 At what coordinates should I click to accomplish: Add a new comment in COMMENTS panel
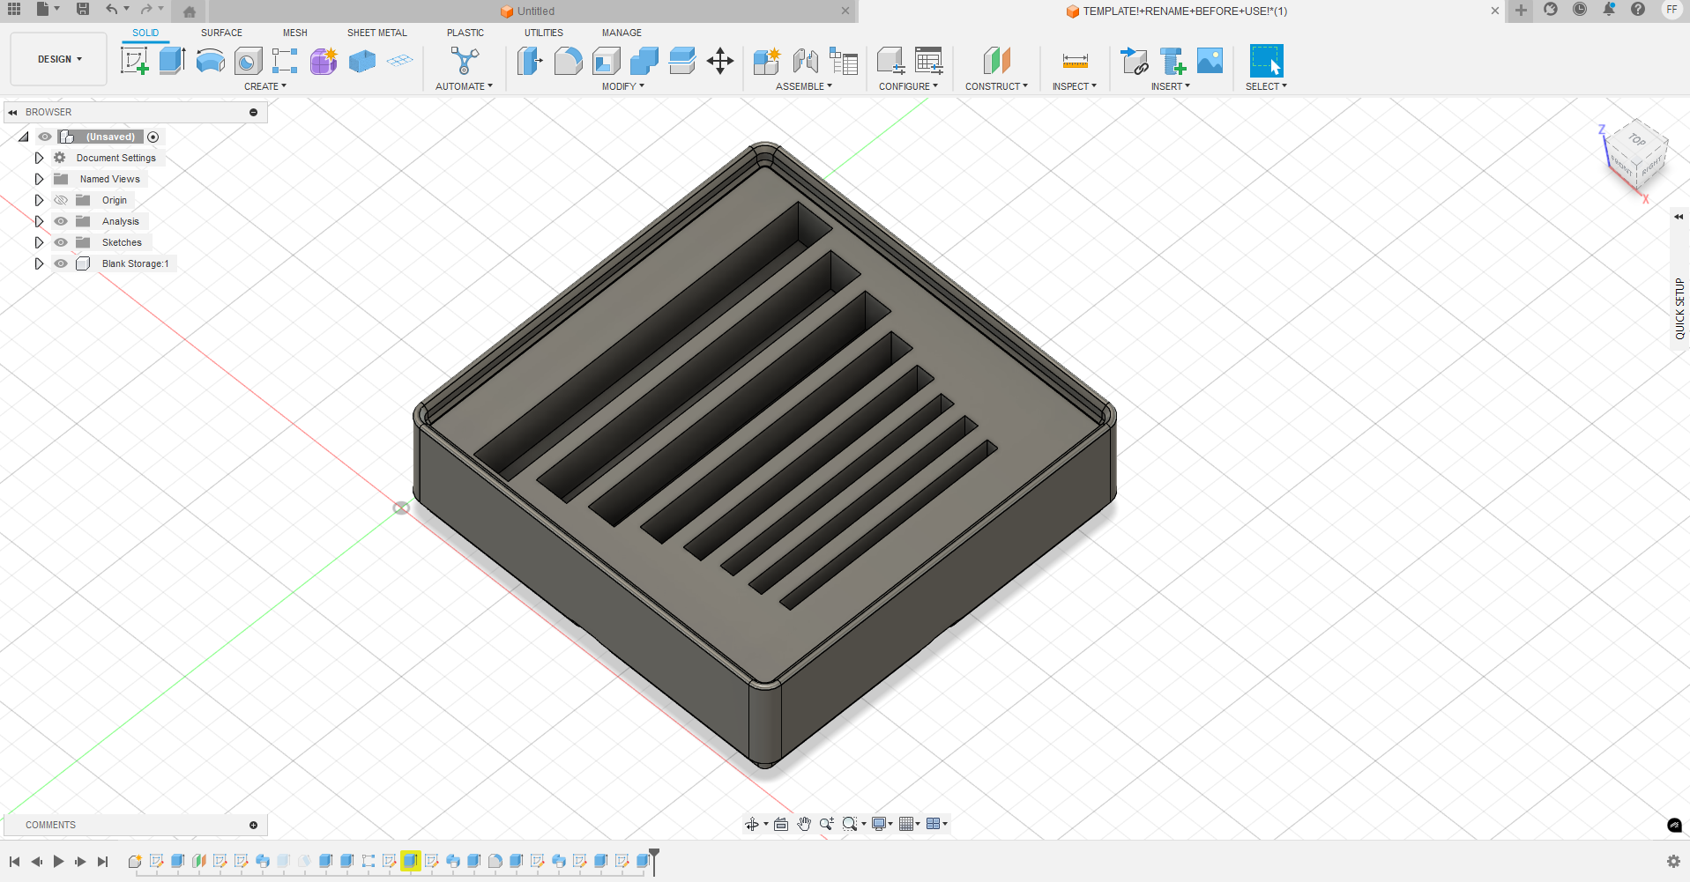click(x=254, y=825)
